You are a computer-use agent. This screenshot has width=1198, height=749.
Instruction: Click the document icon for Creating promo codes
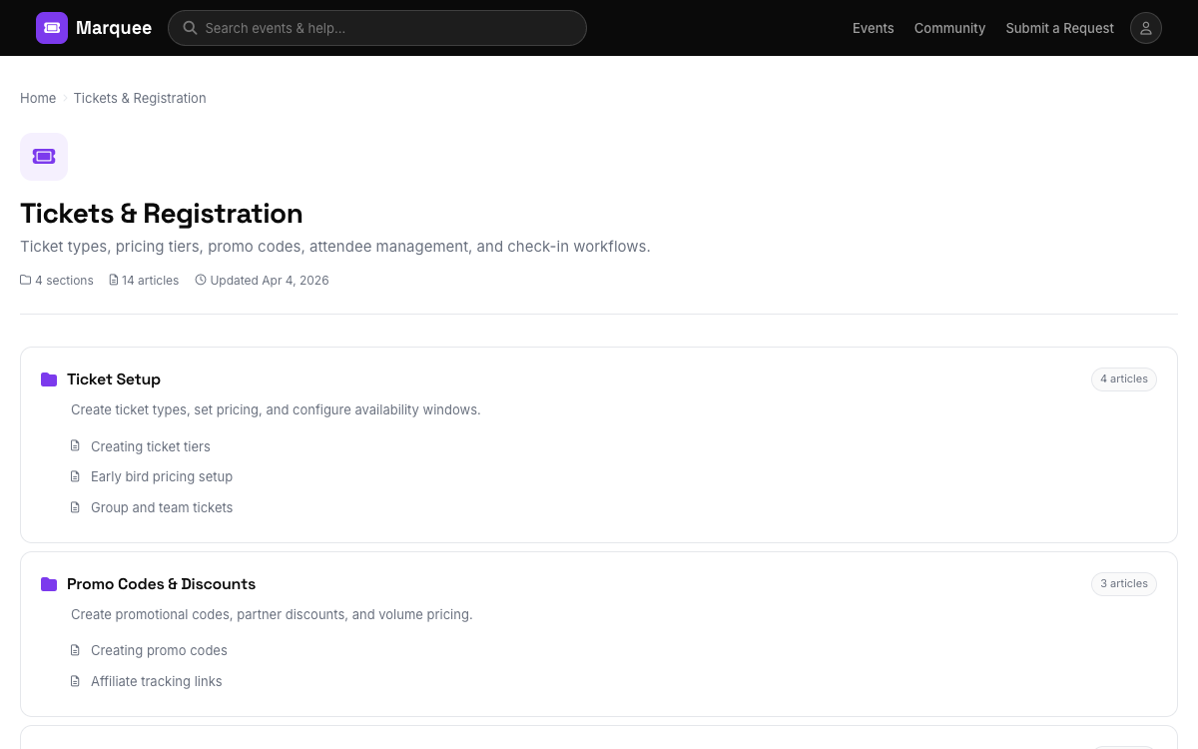[x=75, y=650]
